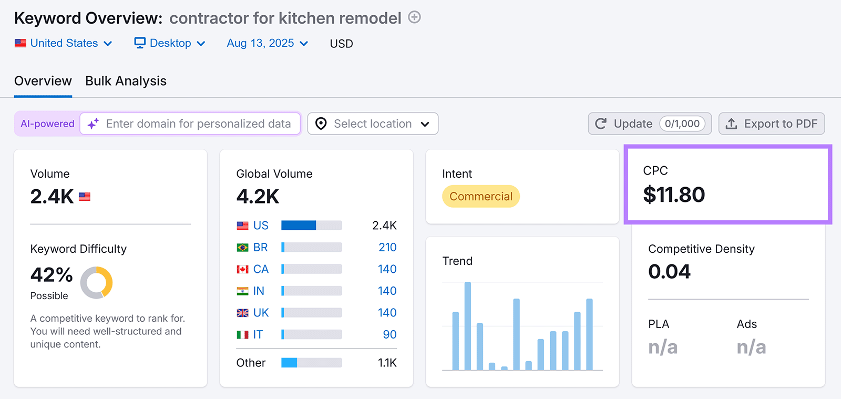Viewport: 841px width, 399px height.
Task: Click the Canada flag in Global Volume list
Action: 242,269
